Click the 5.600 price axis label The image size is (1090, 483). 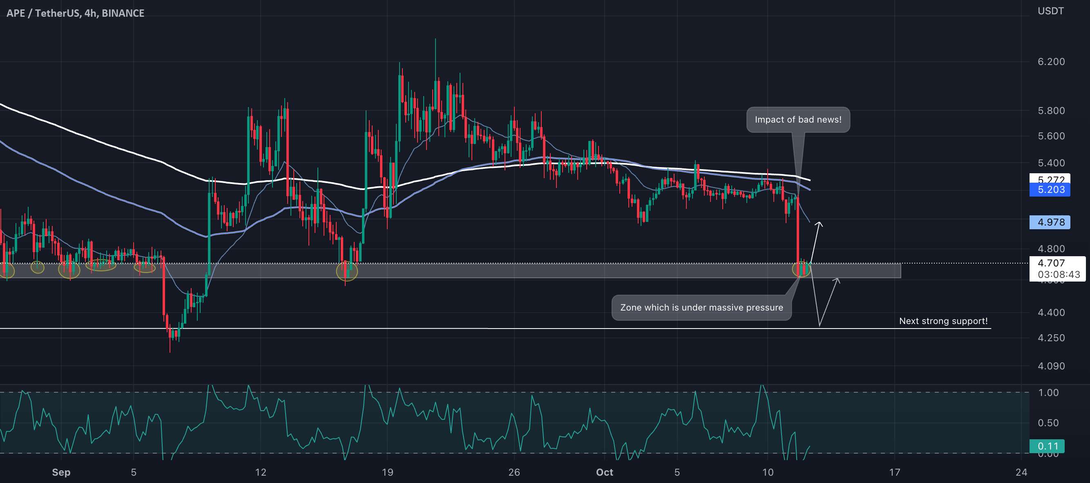[1051, 136]
